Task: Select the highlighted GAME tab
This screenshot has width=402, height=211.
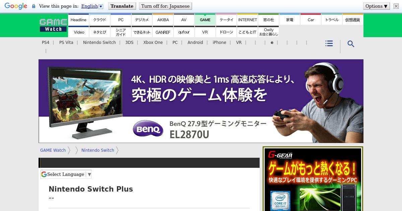Action: coord(205,19)
